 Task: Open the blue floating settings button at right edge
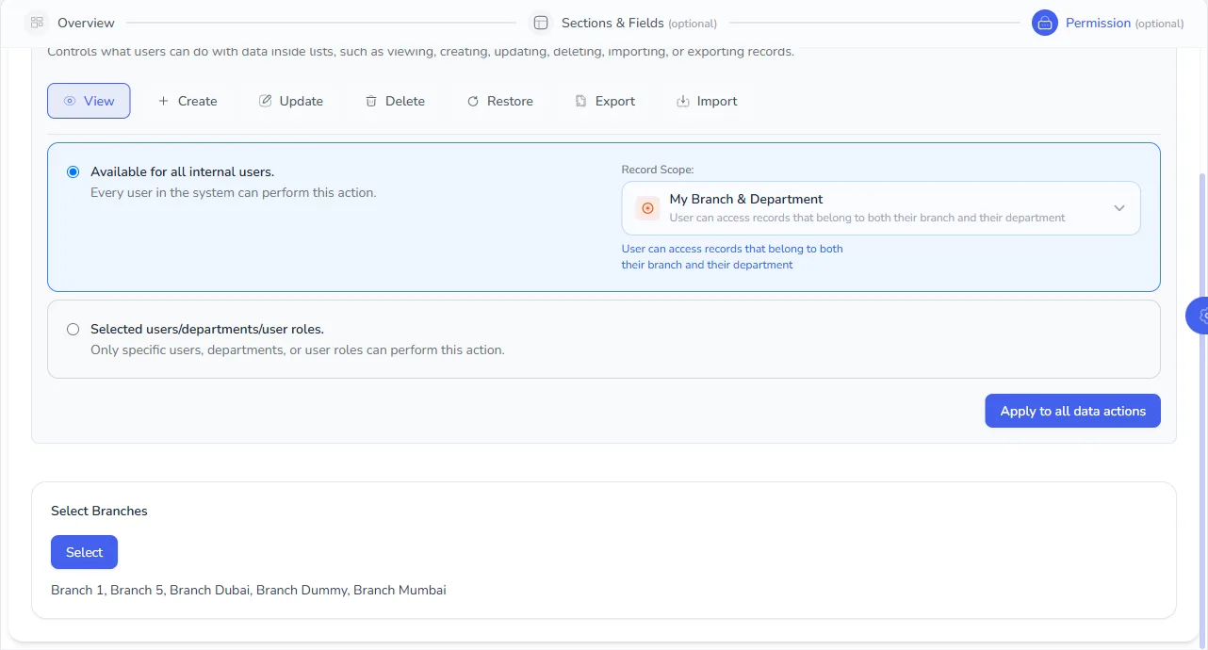tap(1197, 316)
